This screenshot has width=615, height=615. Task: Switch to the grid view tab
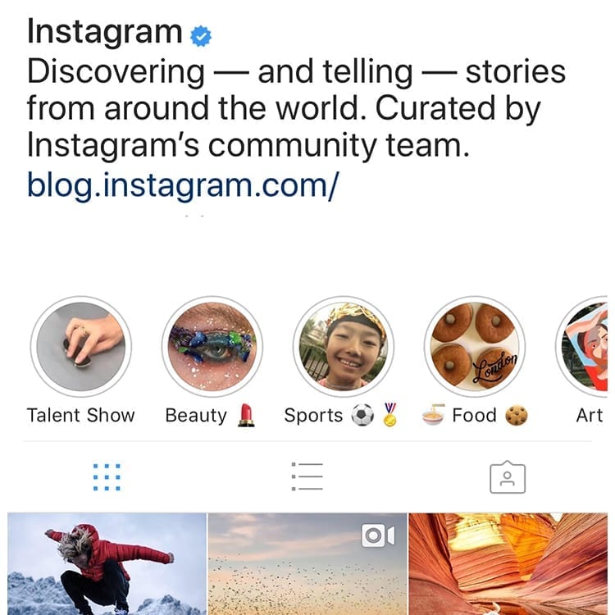[x=107, y=477]
